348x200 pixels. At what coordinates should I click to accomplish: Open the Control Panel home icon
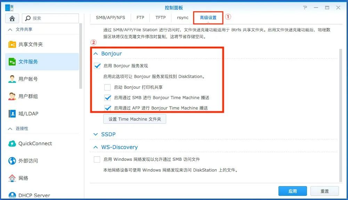point(12,18)
